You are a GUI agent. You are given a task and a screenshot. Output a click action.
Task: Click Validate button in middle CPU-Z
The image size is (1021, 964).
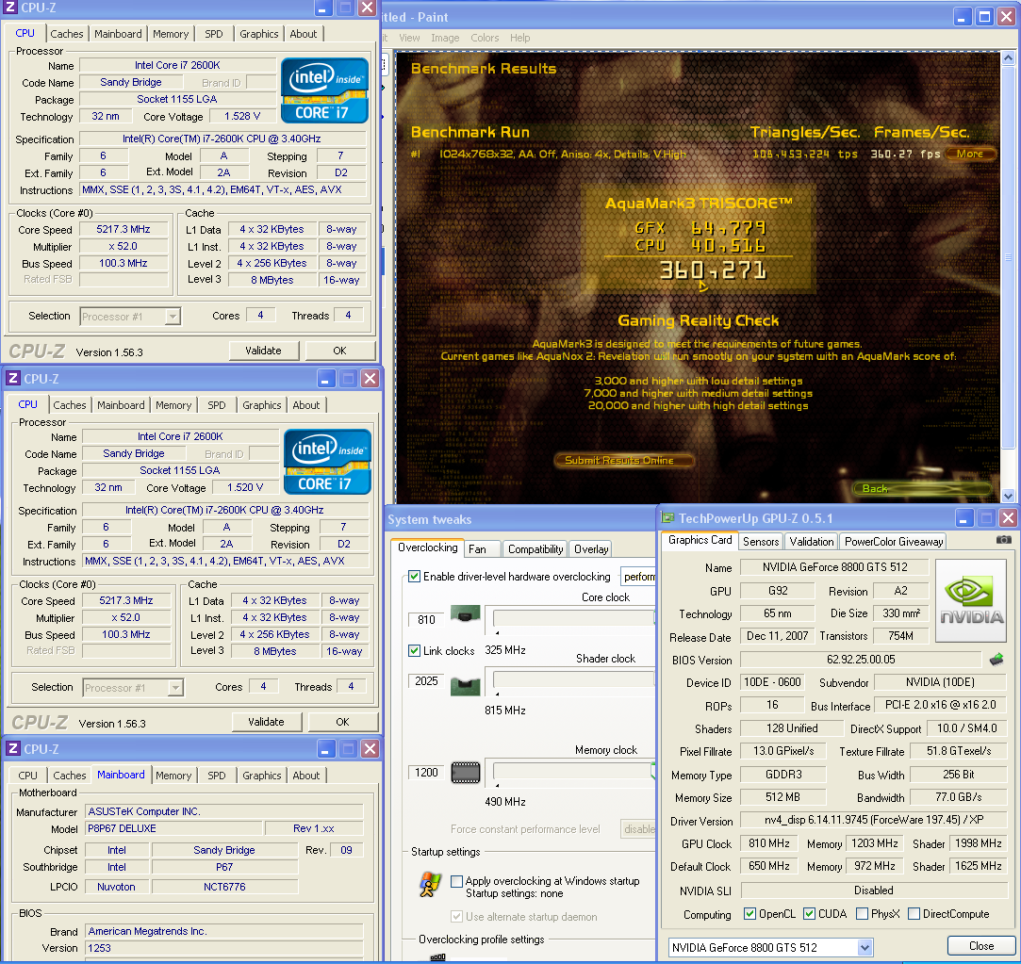coord(266,722)
